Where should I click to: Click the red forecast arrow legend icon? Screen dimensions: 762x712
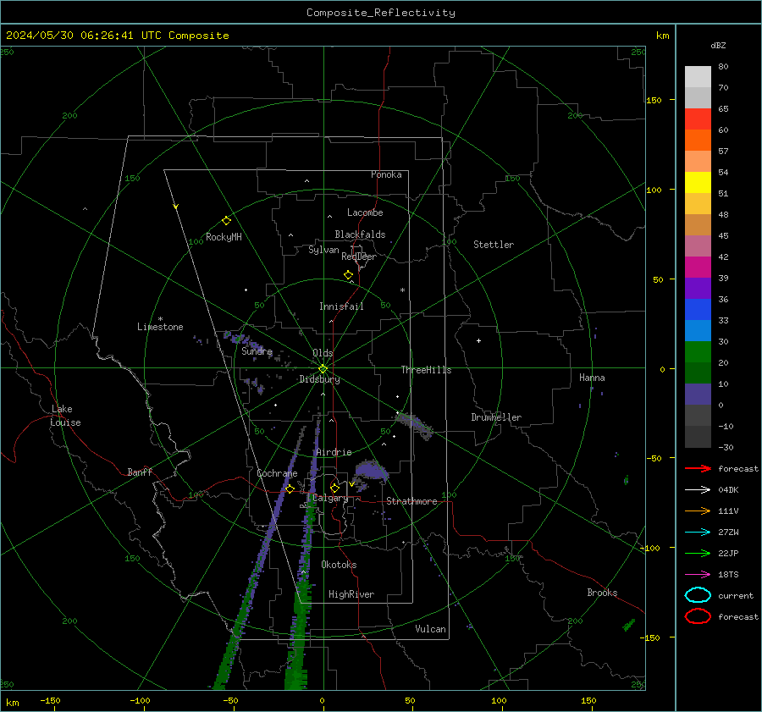(x=698, y=468)
